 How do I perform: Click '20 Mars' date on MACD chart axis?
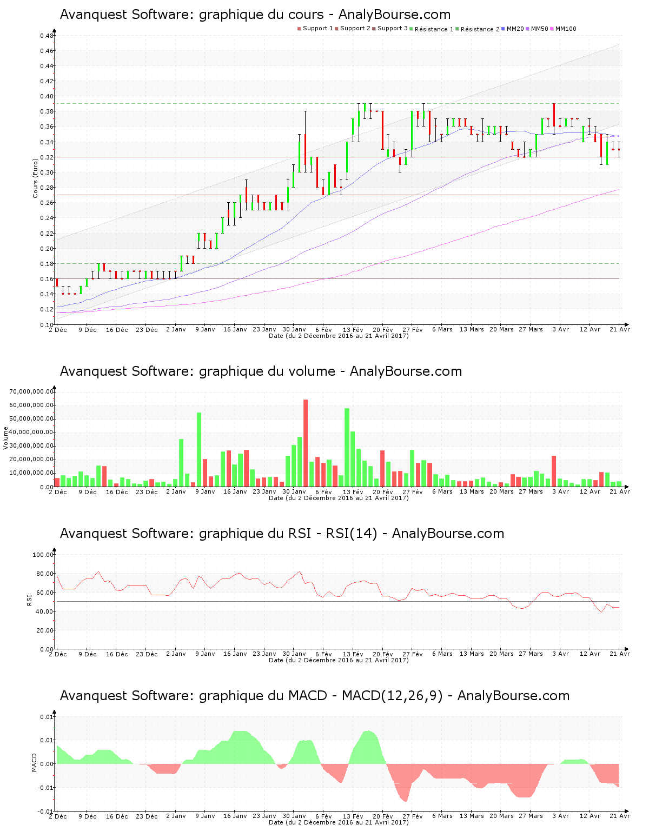click(501, 816)
